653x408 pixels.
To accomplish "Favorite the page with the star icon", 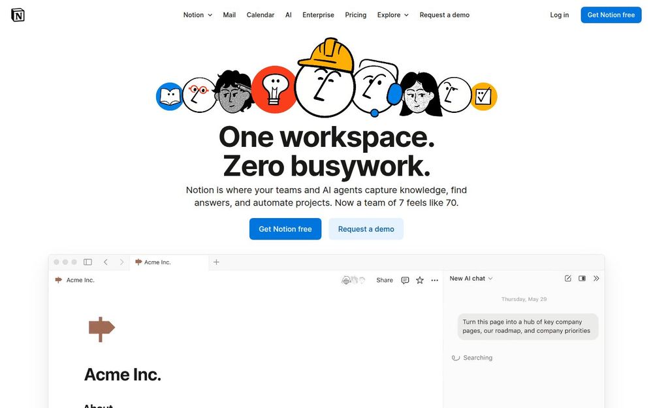I will click(420, 280).
